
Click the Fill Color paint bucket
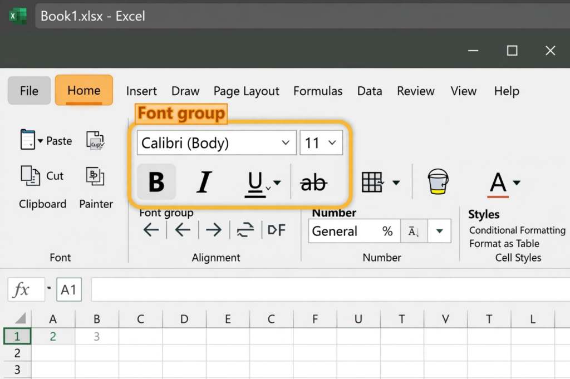tap(438, 181)
